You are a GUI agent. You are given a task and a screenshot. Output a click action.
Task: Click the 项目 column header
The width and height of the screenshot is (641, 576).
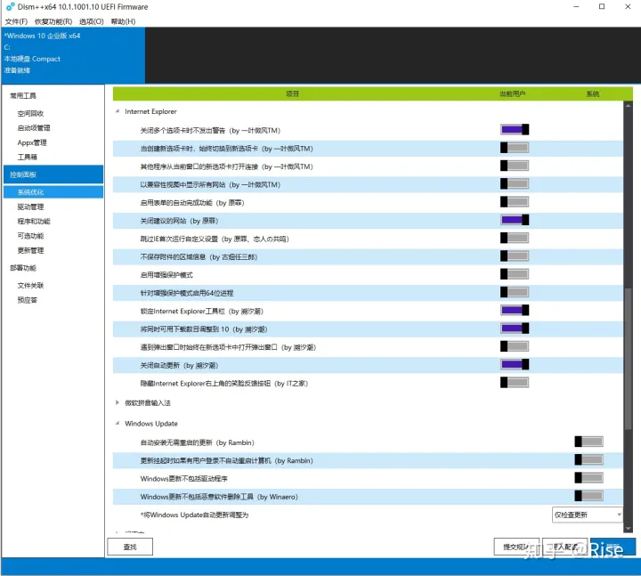coord(292,94)
